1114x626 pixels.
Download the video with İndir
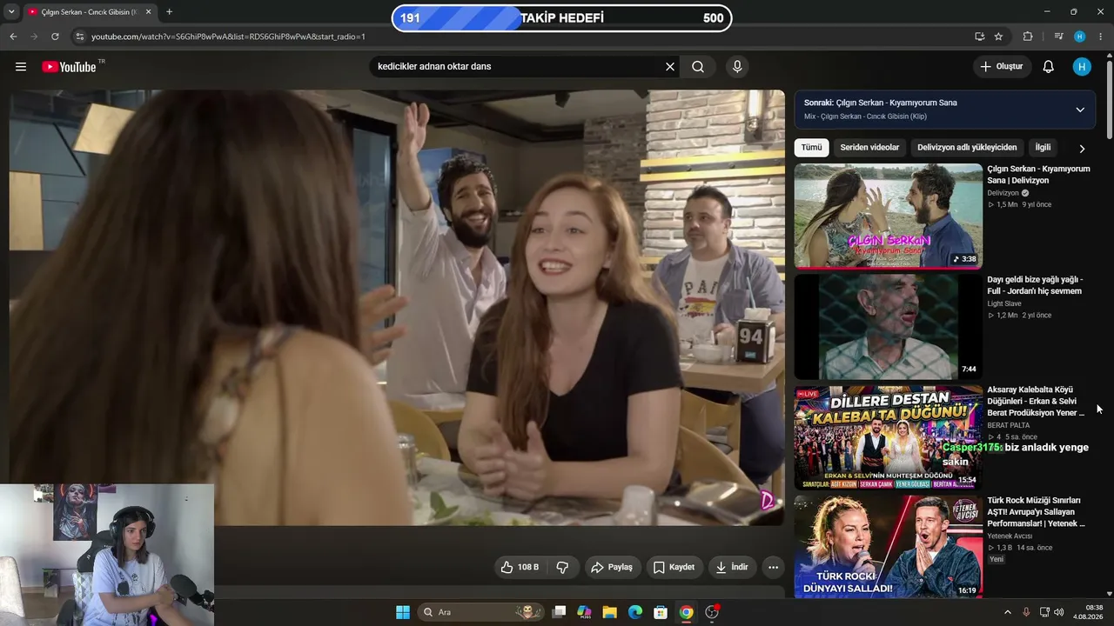click(x=732, y=567)
